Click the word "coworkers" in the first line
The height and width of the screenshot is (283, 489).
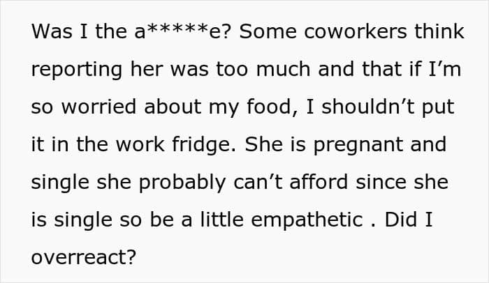pos(356,31)
